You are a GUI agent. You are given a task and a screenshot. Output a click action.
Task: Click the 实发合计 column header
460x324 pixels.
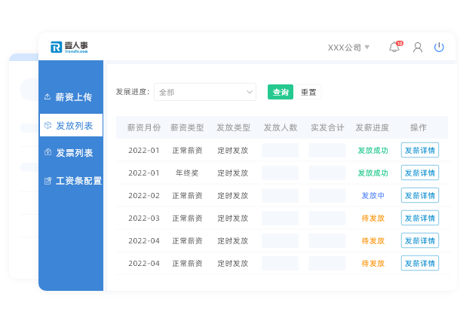point(327,127)
